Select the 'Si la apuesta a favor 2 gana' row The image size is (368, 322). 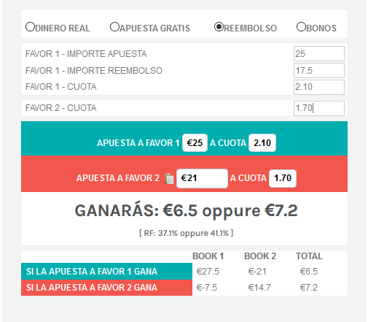click(184, 288)
